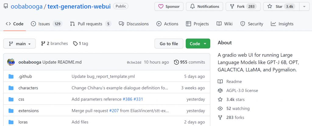
Task: Click the folder icon for extensions
Action: tap(11, 111)
